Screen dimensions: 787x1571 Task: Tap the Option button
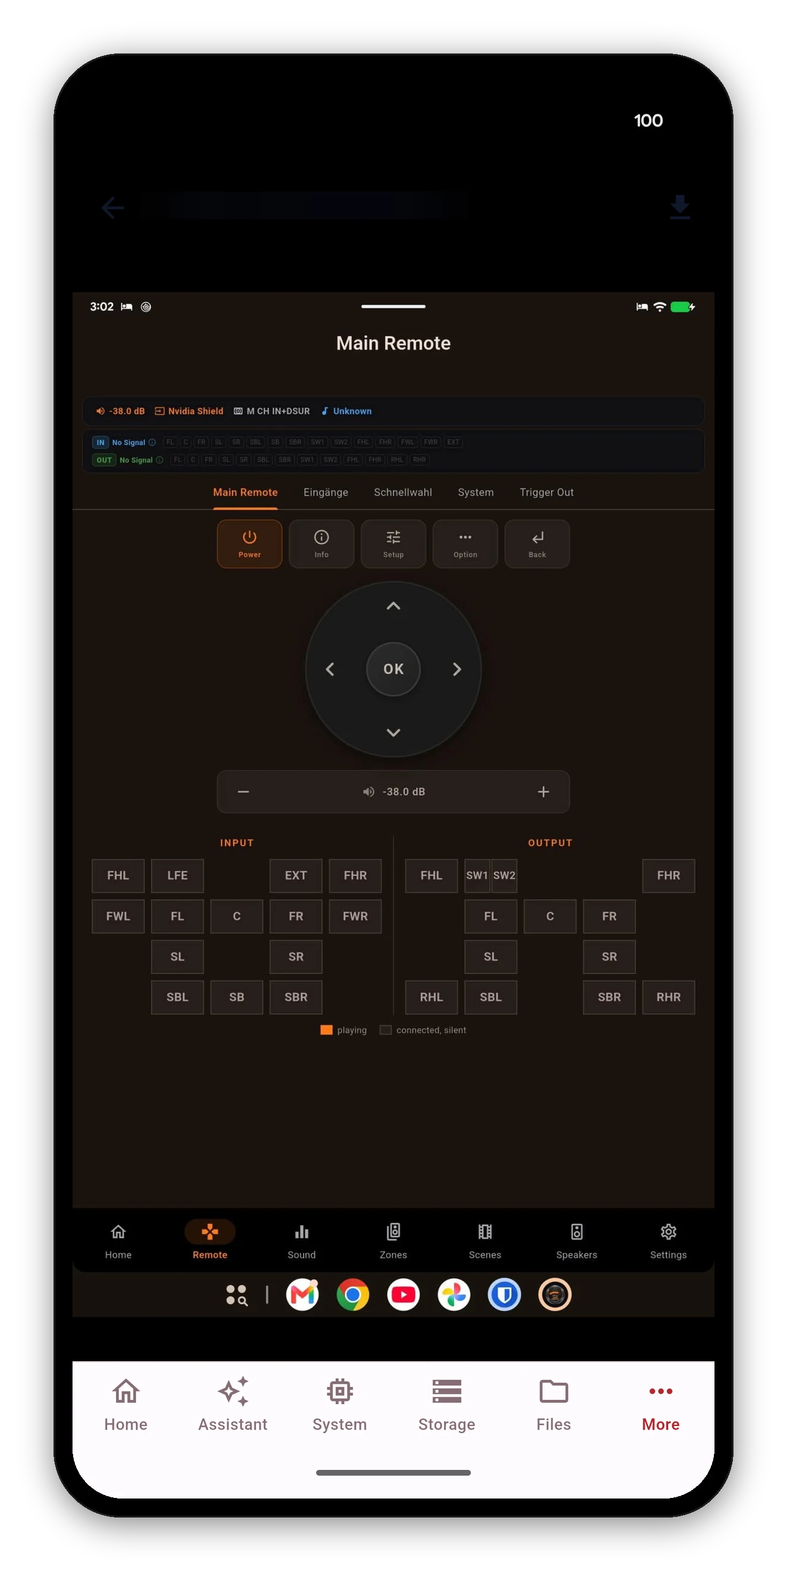click(465, 544)
